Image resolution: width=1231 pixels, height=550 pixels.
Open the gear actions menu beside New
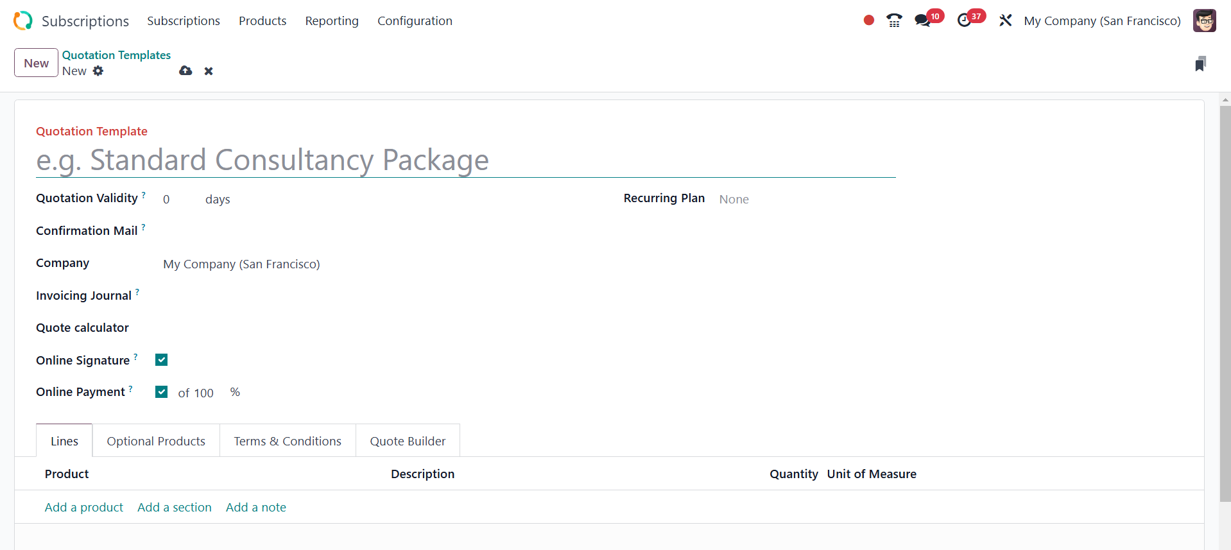[98, 71]
